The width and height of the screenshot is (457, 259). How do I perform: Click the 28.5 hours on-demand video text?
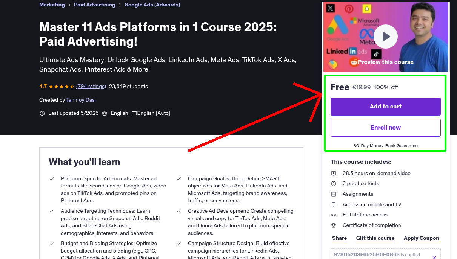(x=377, y=173)
